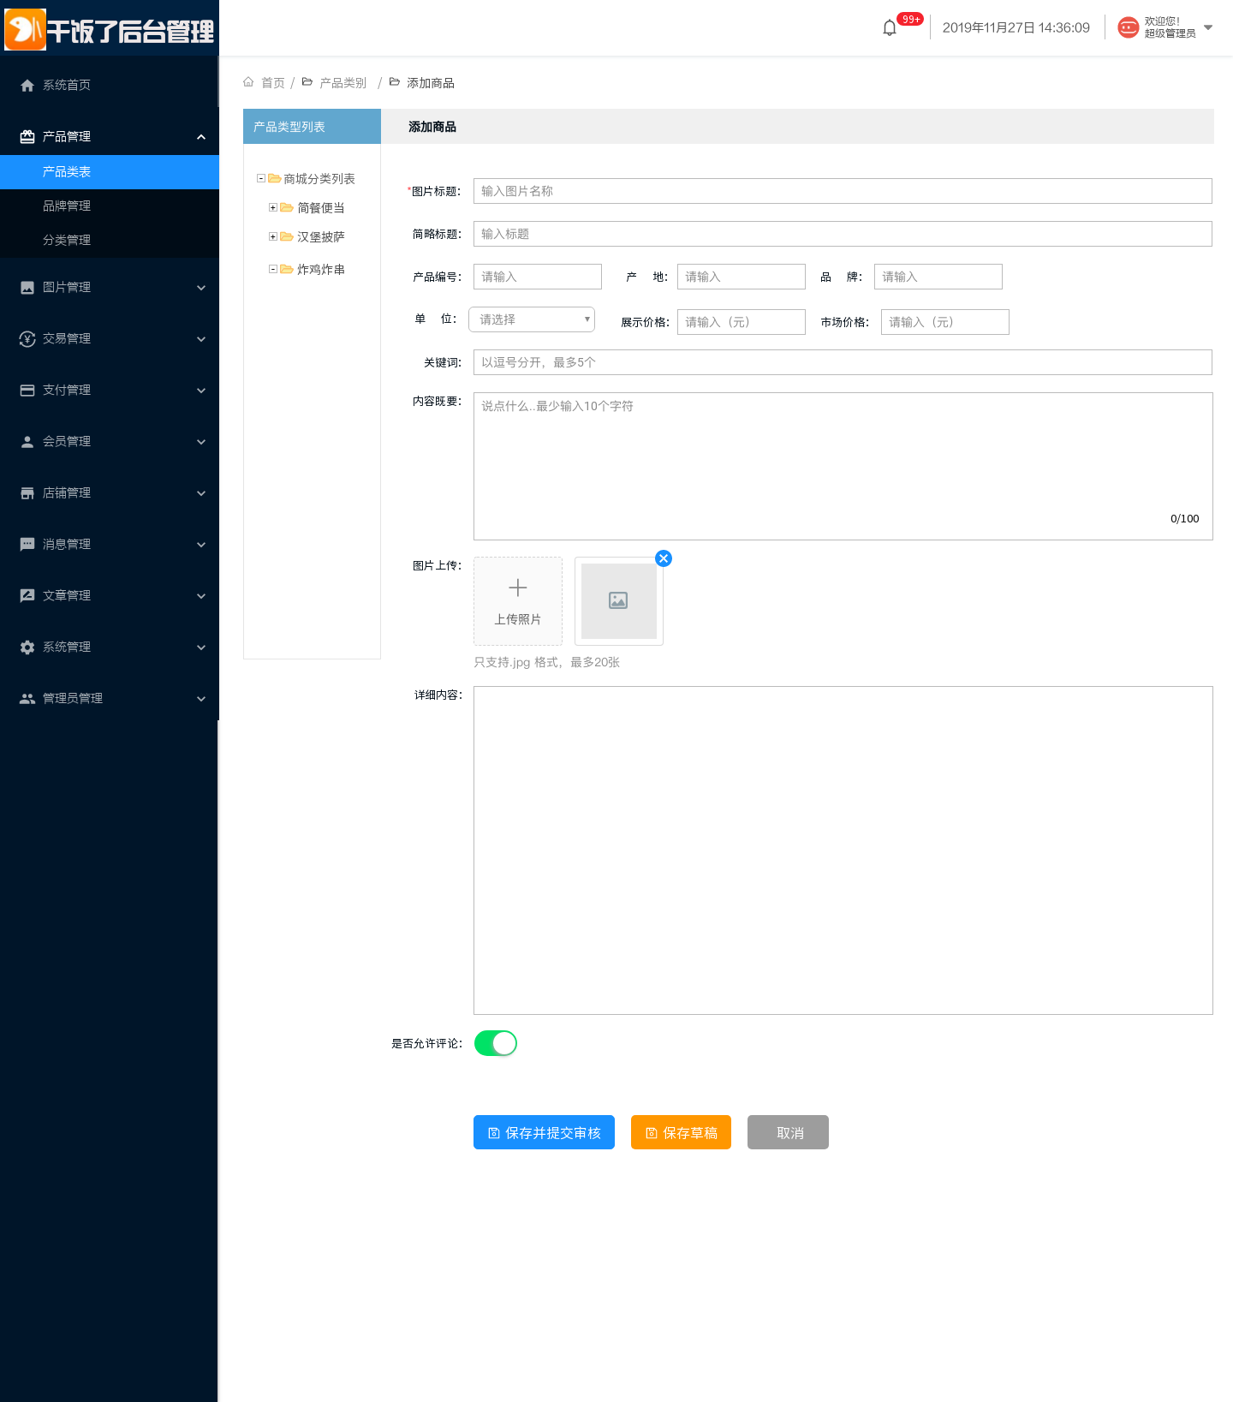The image size is (1233, 1402).
Task: Open the 单位 请选择 dropdown
Action: [x=532, y=319]
